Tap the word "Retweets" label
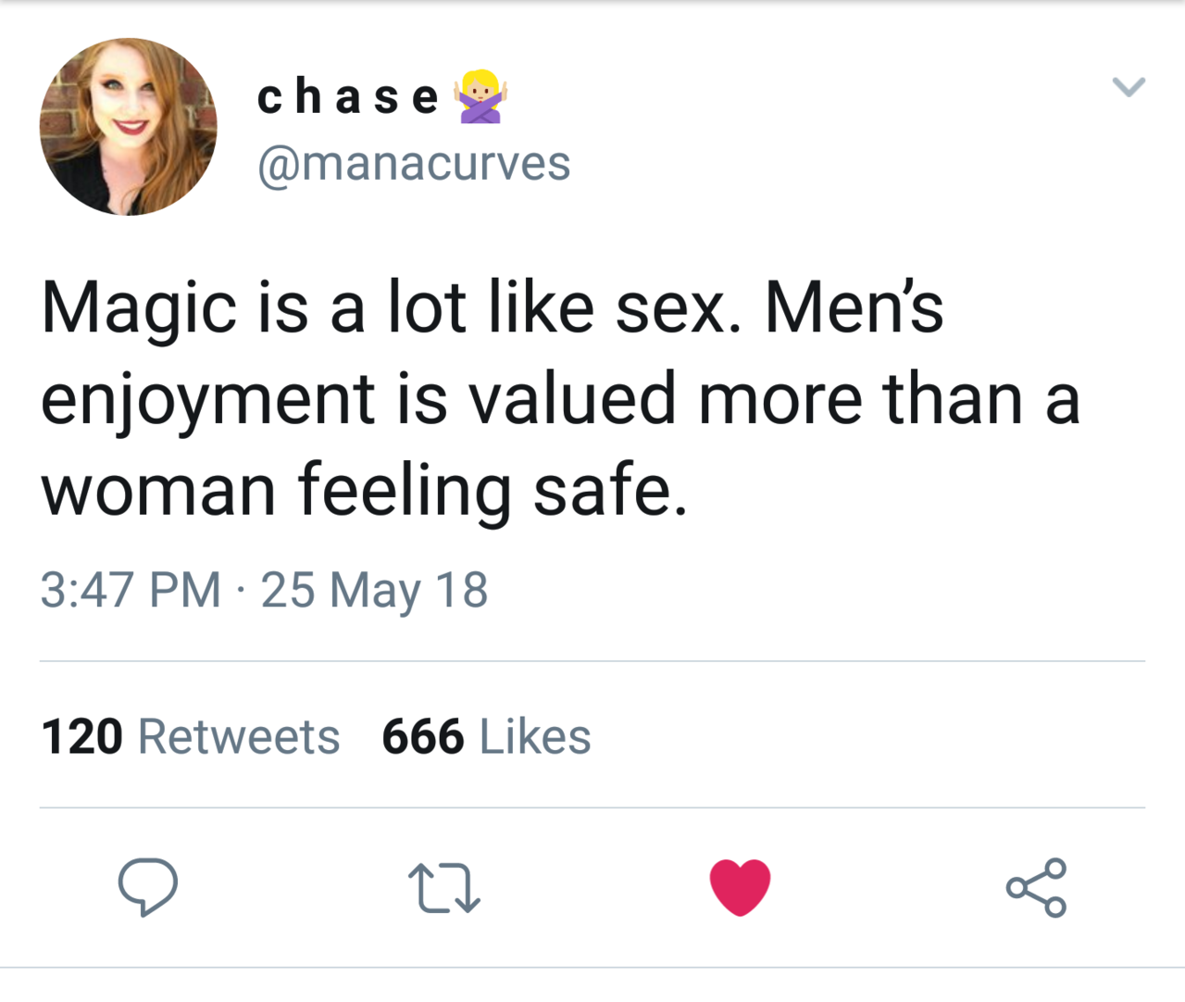The width and height of the screenshot is (1185, 1002). [x=239, y=737]
